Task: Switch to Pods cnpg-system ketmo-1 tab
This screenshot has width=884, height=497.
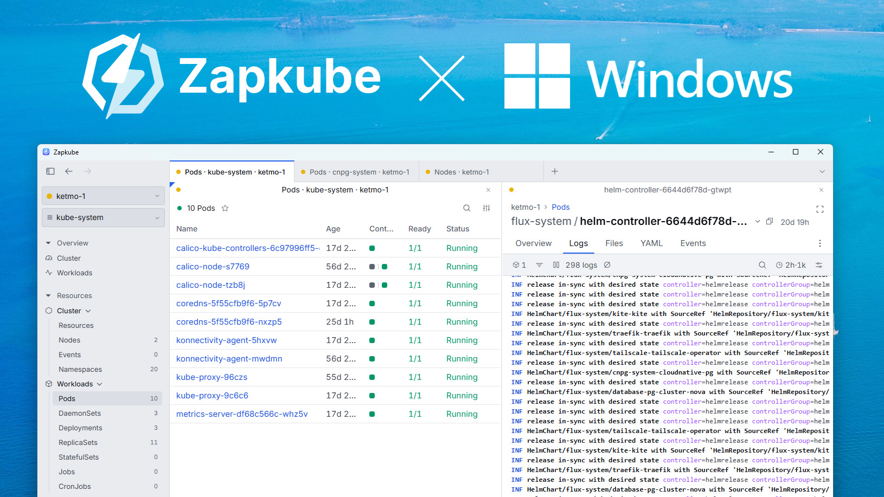Action: coord(356,172)
